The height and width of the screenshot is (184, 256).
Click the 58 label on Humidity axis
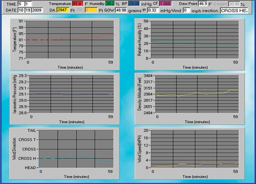pos(146,21)
